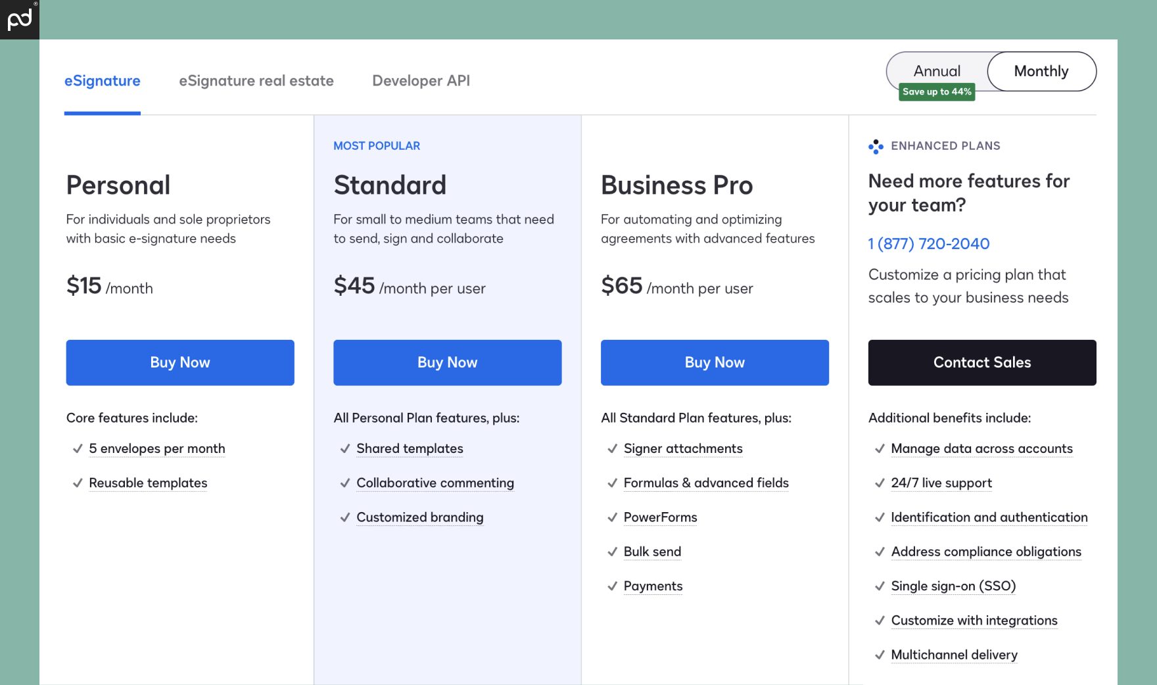Buy Now for the Personal plan
The image size is (1157, 685).
tap(179, 362)
